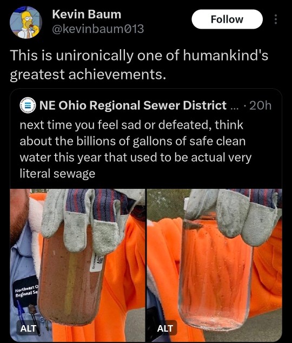This screenshot has height=343, width=292.
Task: Select the 20h timestamp on quoted tweet
Action: click(260, 105)
